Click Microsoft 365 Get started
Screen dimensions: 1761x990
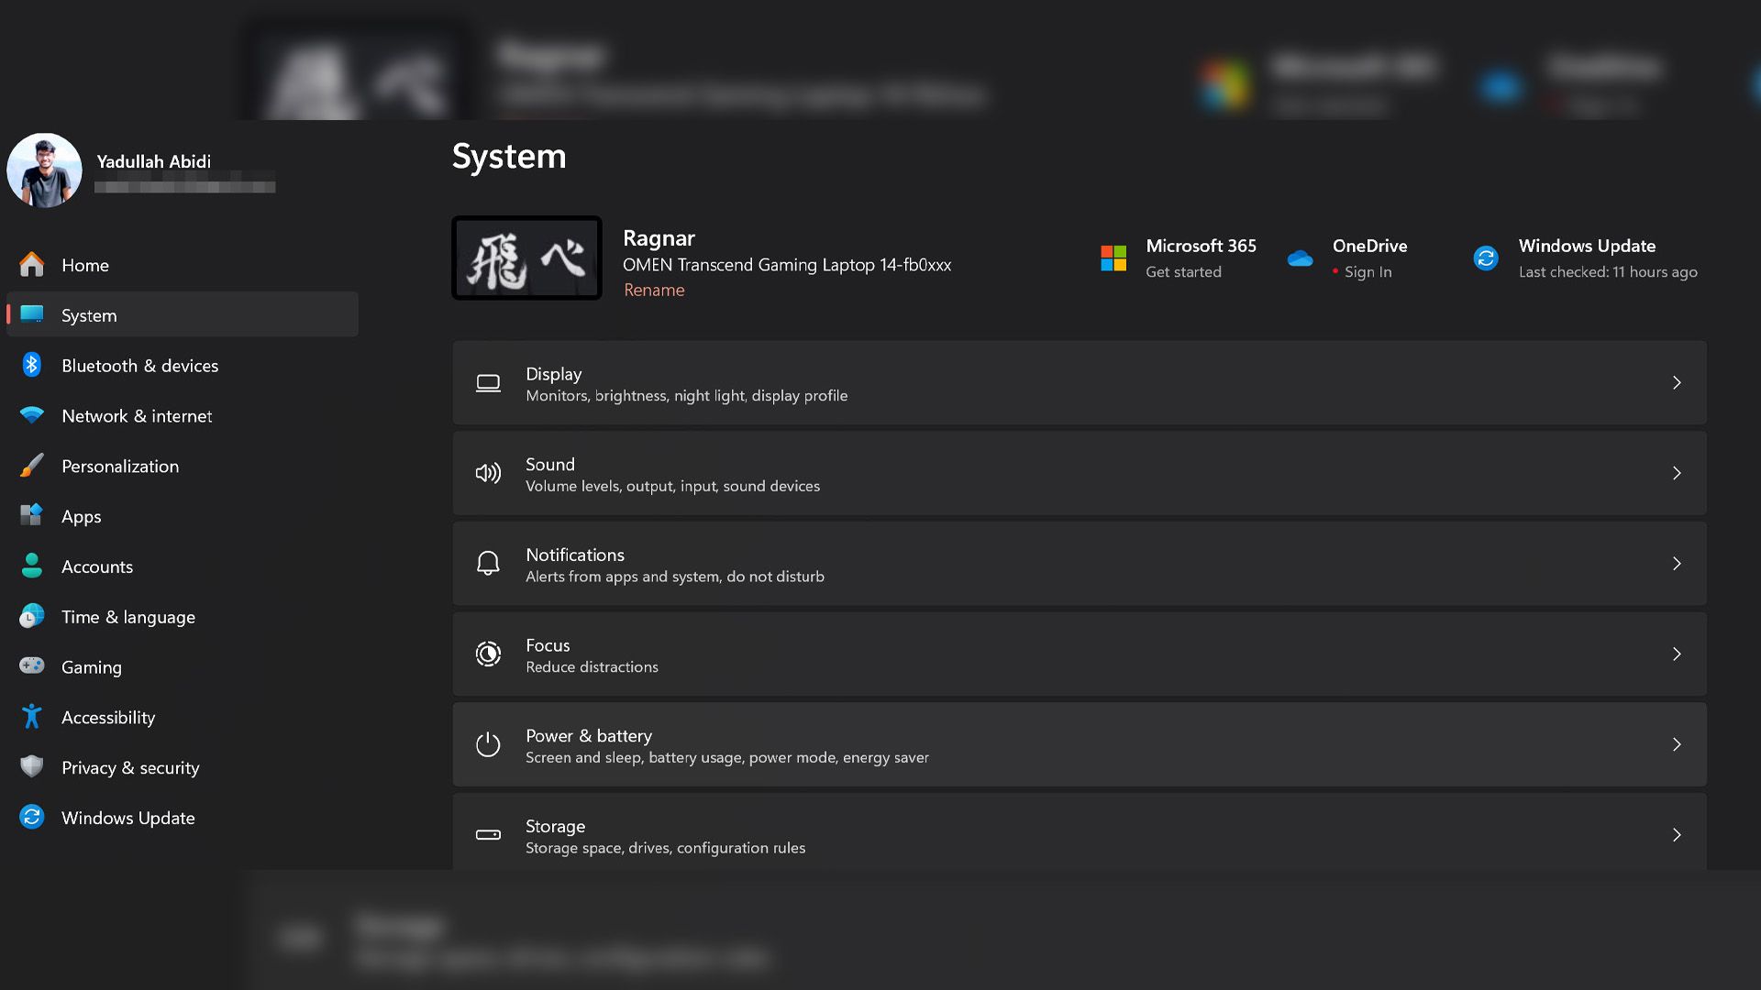(x=1183, y=271)
